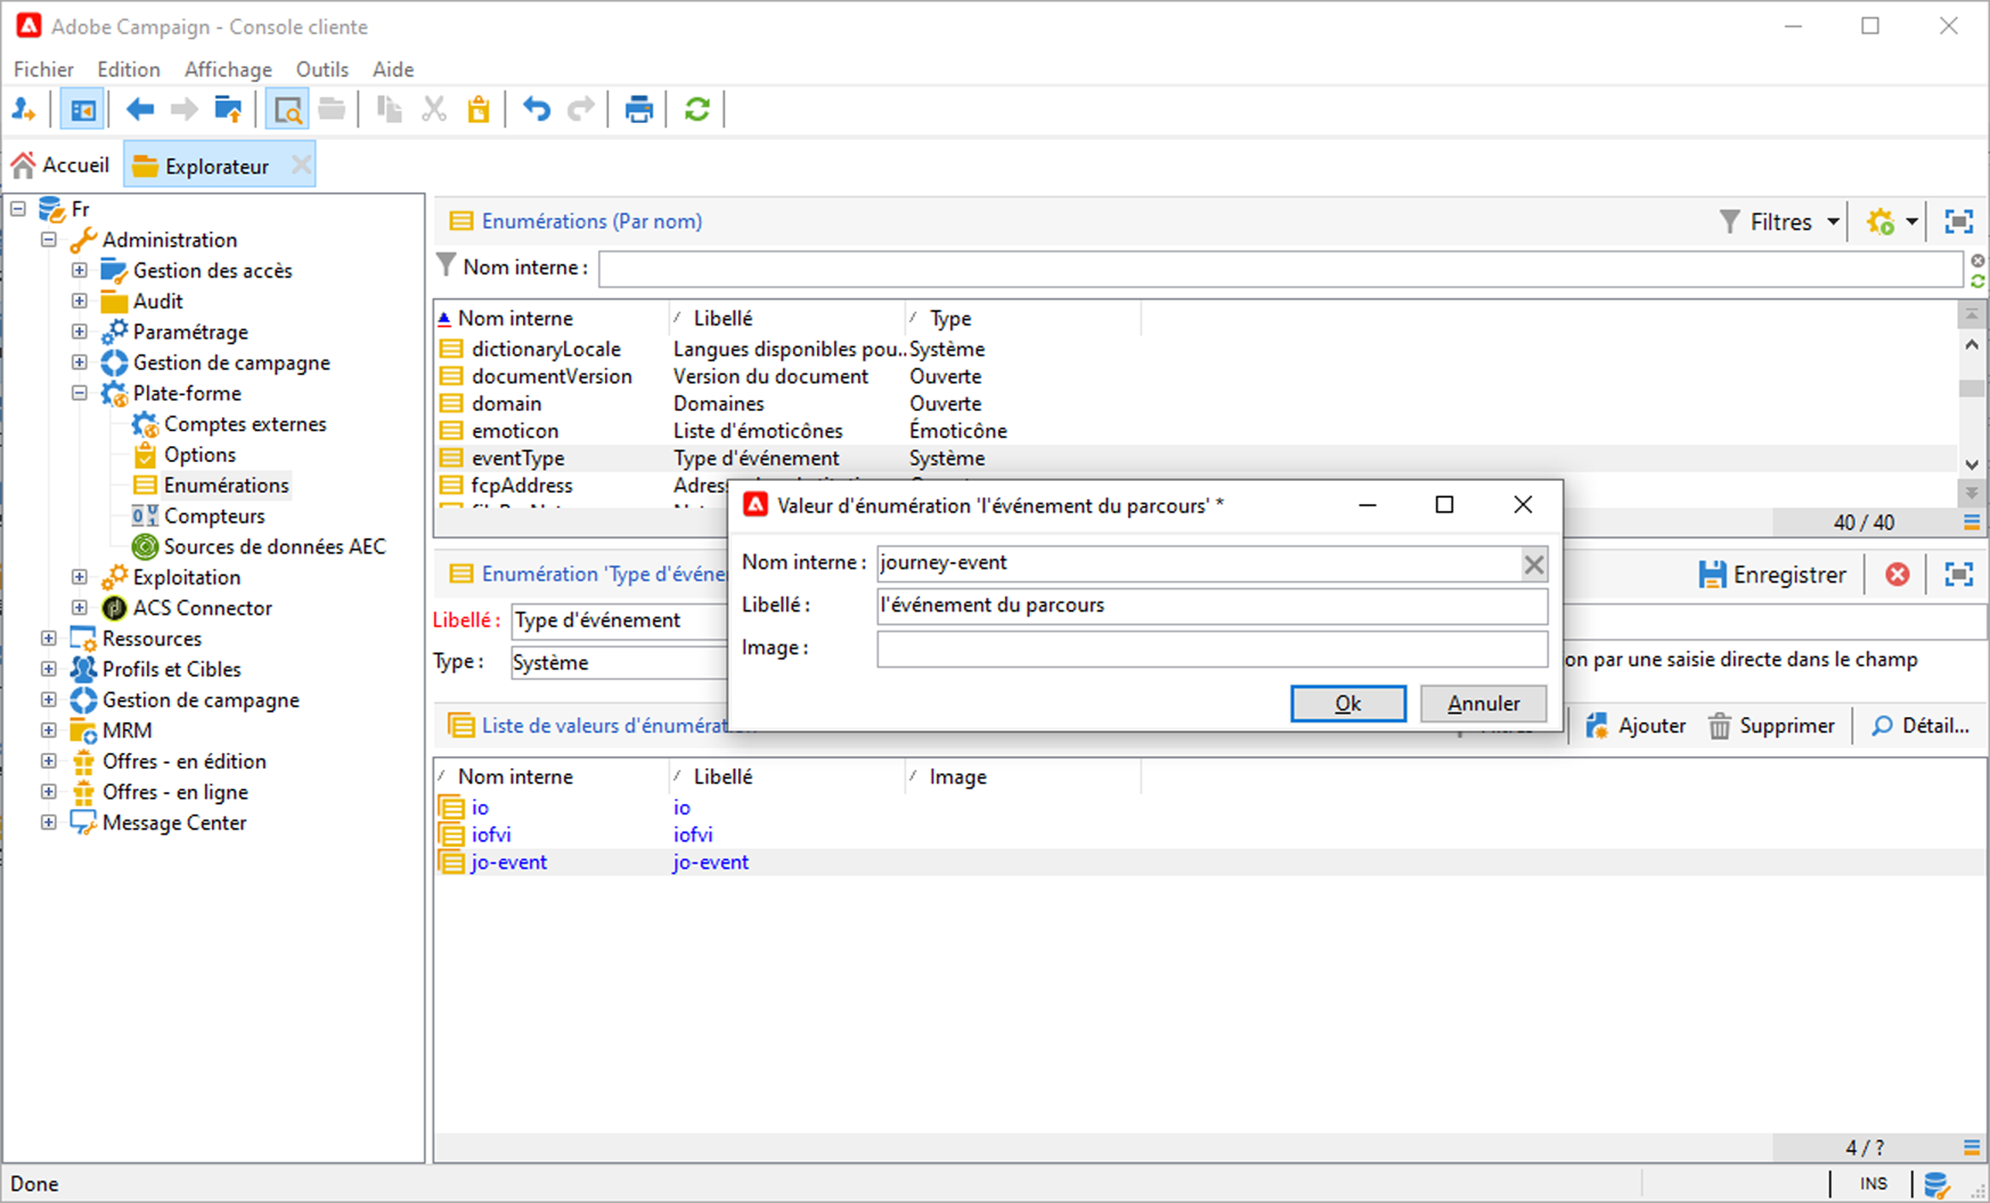Toggle the navigation tree panel icon
Viewport: 1990px width, 1203px height.
83,109
